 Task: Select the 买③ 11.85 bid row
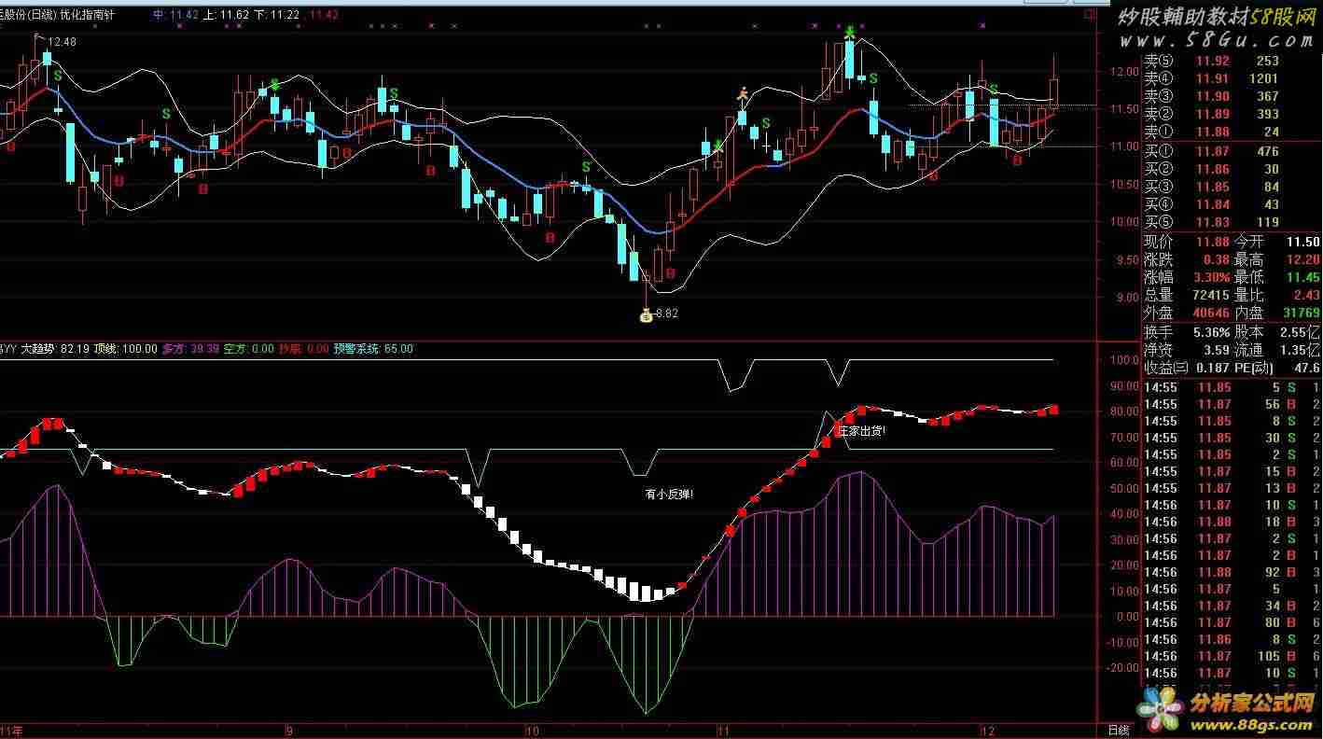[x=1232, y=187]
